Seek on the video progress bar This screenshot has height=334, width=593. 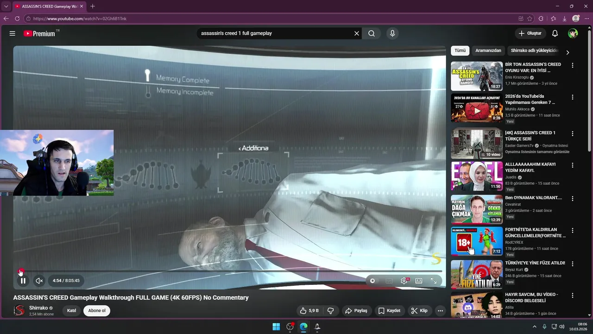230,271
